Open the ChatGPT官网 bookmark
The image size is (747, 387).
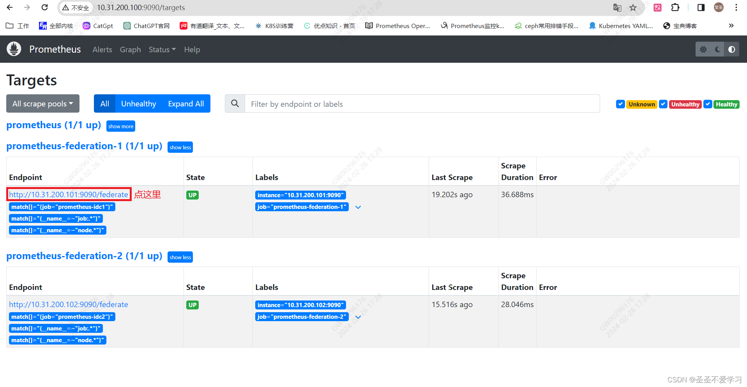point(147,26)
